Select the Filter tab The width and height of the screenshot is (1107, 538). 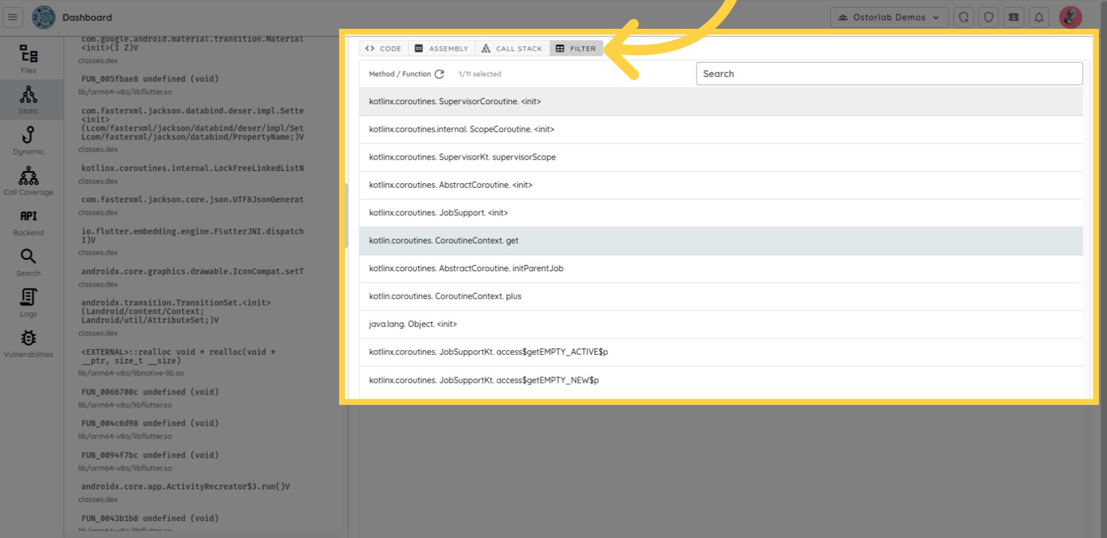click(x=576, y=48)
